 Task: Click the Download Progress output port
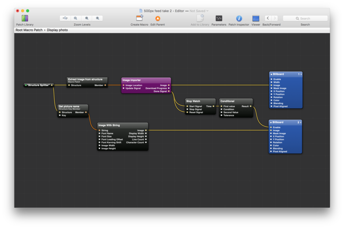(x=169, y=88)
